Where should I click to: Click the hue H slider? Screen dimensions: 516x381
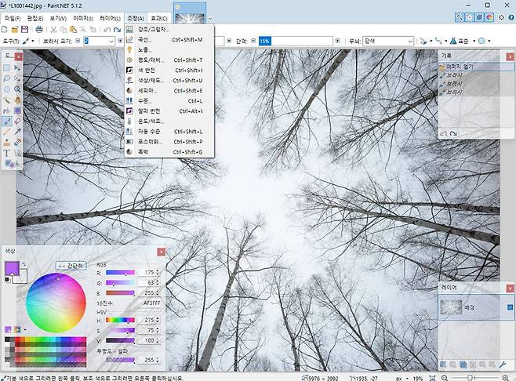pyautogui.click(x=120, y=320)
